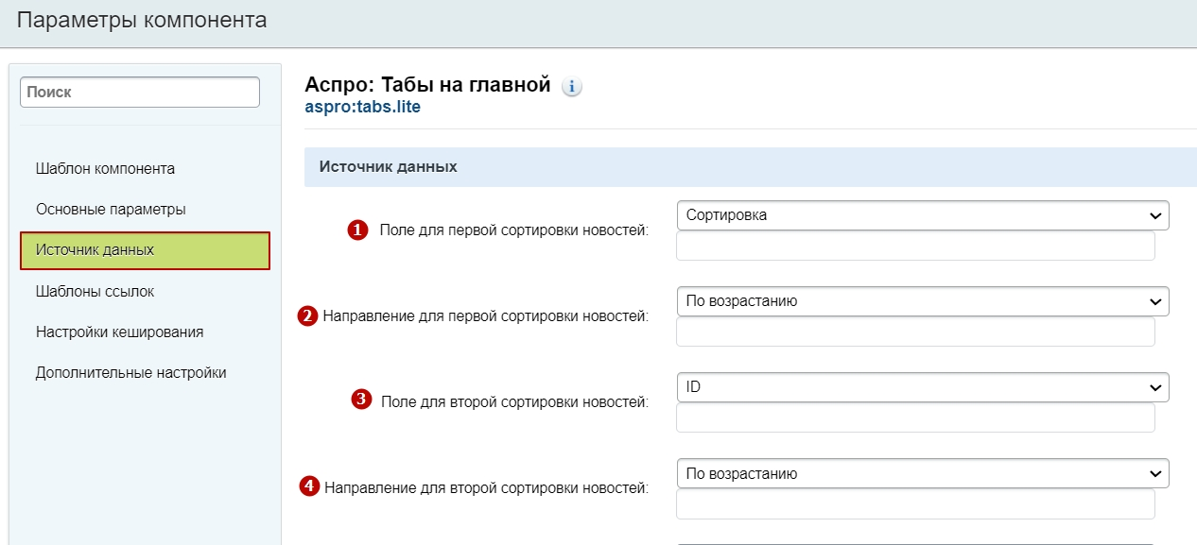Click the text box under second direction dropdown
The height and width of the screenshot is (545, 1197).
[x=915, y=503]
